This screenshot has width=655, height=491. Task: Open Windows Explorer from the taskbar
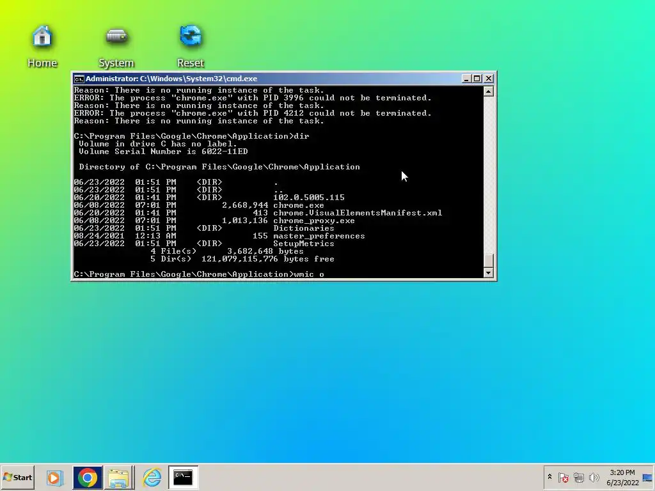coord(119,477)
